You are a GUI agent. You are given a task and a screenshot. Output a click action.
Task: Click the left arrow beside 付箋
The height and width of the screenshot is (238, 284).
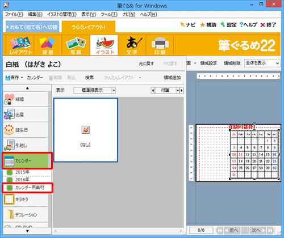coord(153,91)
